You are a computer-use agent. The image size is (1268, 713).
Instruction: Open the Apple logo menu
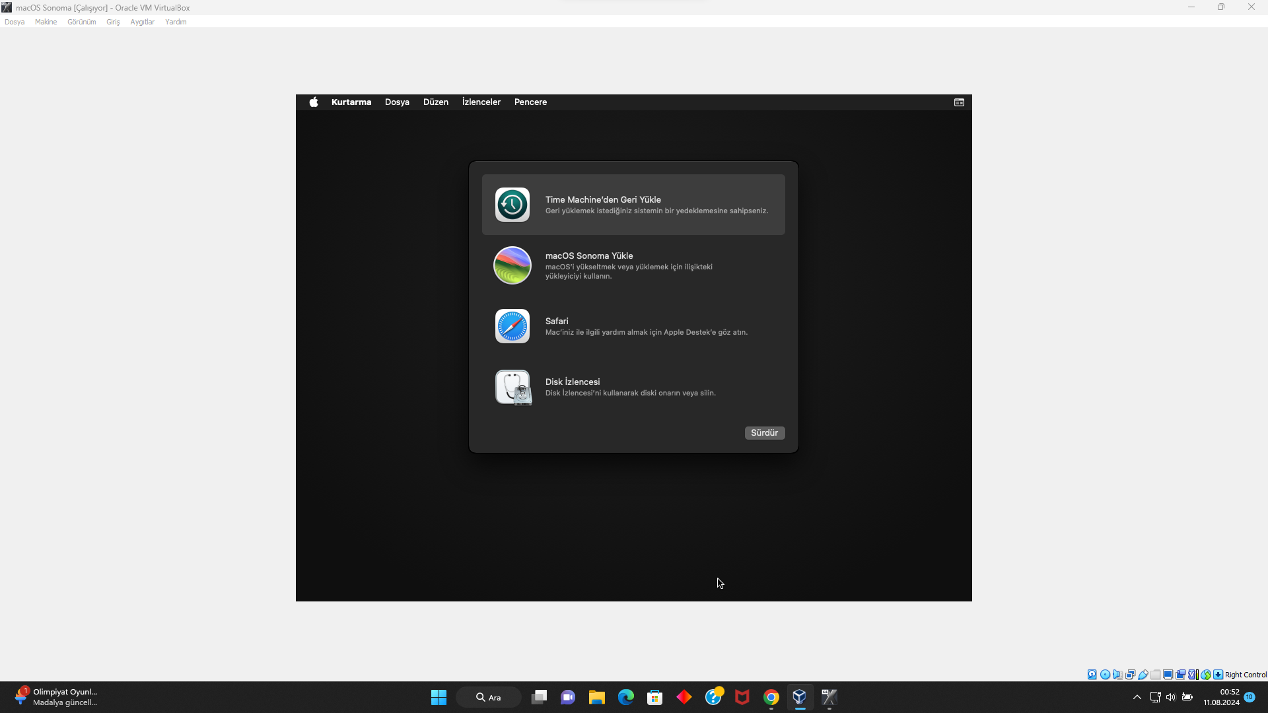(x=314, y=102)
